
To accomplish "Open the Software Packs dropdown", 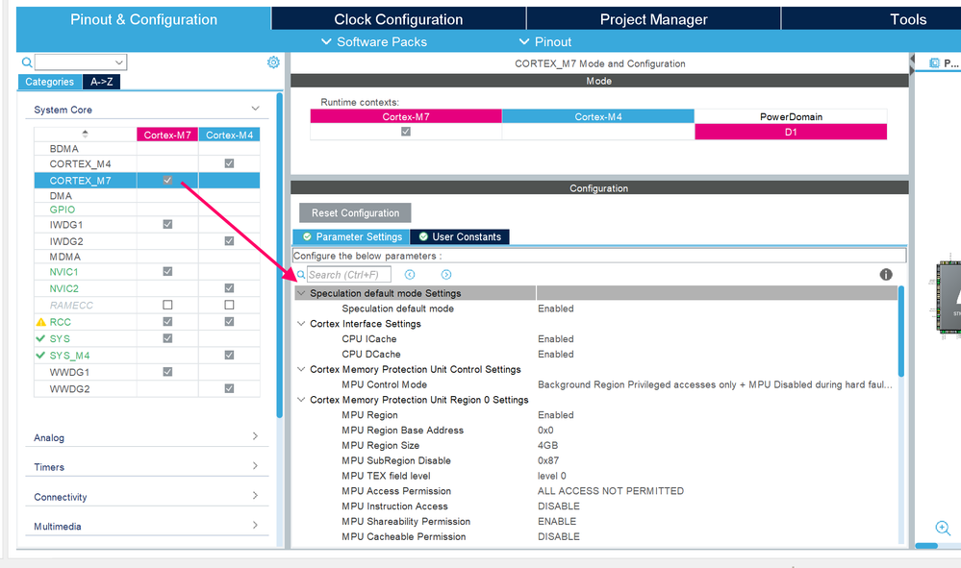I will coord(374,41).
